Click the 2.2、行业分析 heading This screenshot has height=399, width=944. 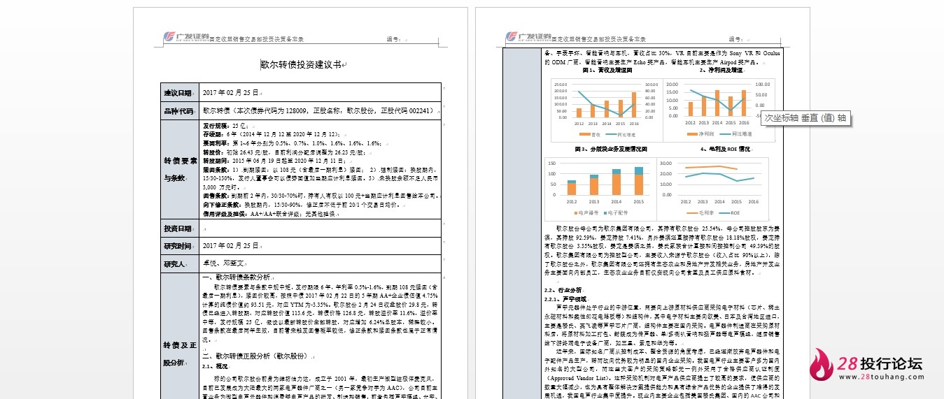(563, 290)
